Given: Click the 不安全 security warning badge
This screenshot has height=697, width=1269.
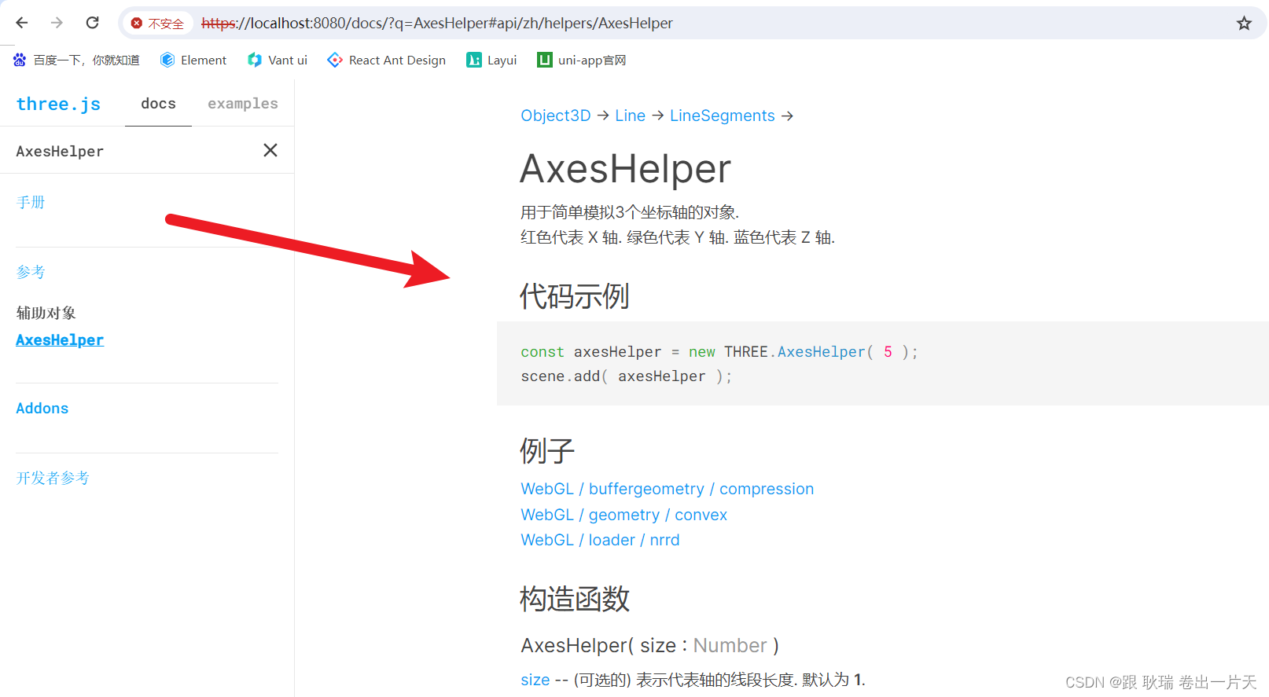Looking at the screenshot, I should point(157,24).
